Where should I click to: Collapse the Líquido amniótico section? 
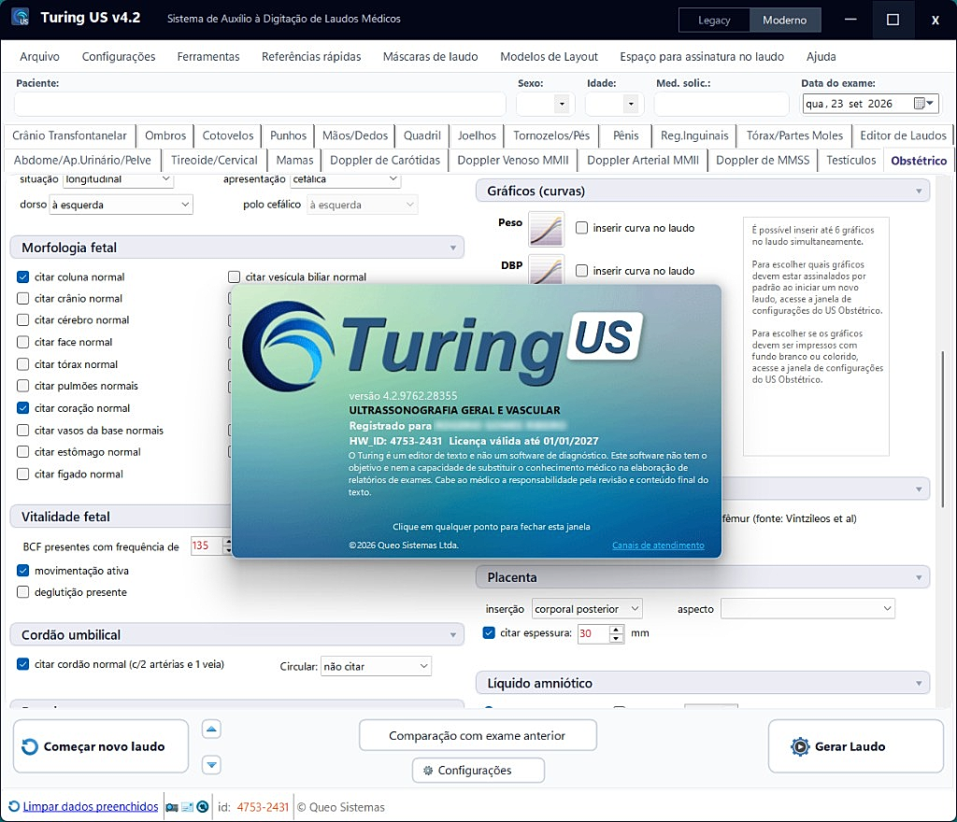point(919,684)
